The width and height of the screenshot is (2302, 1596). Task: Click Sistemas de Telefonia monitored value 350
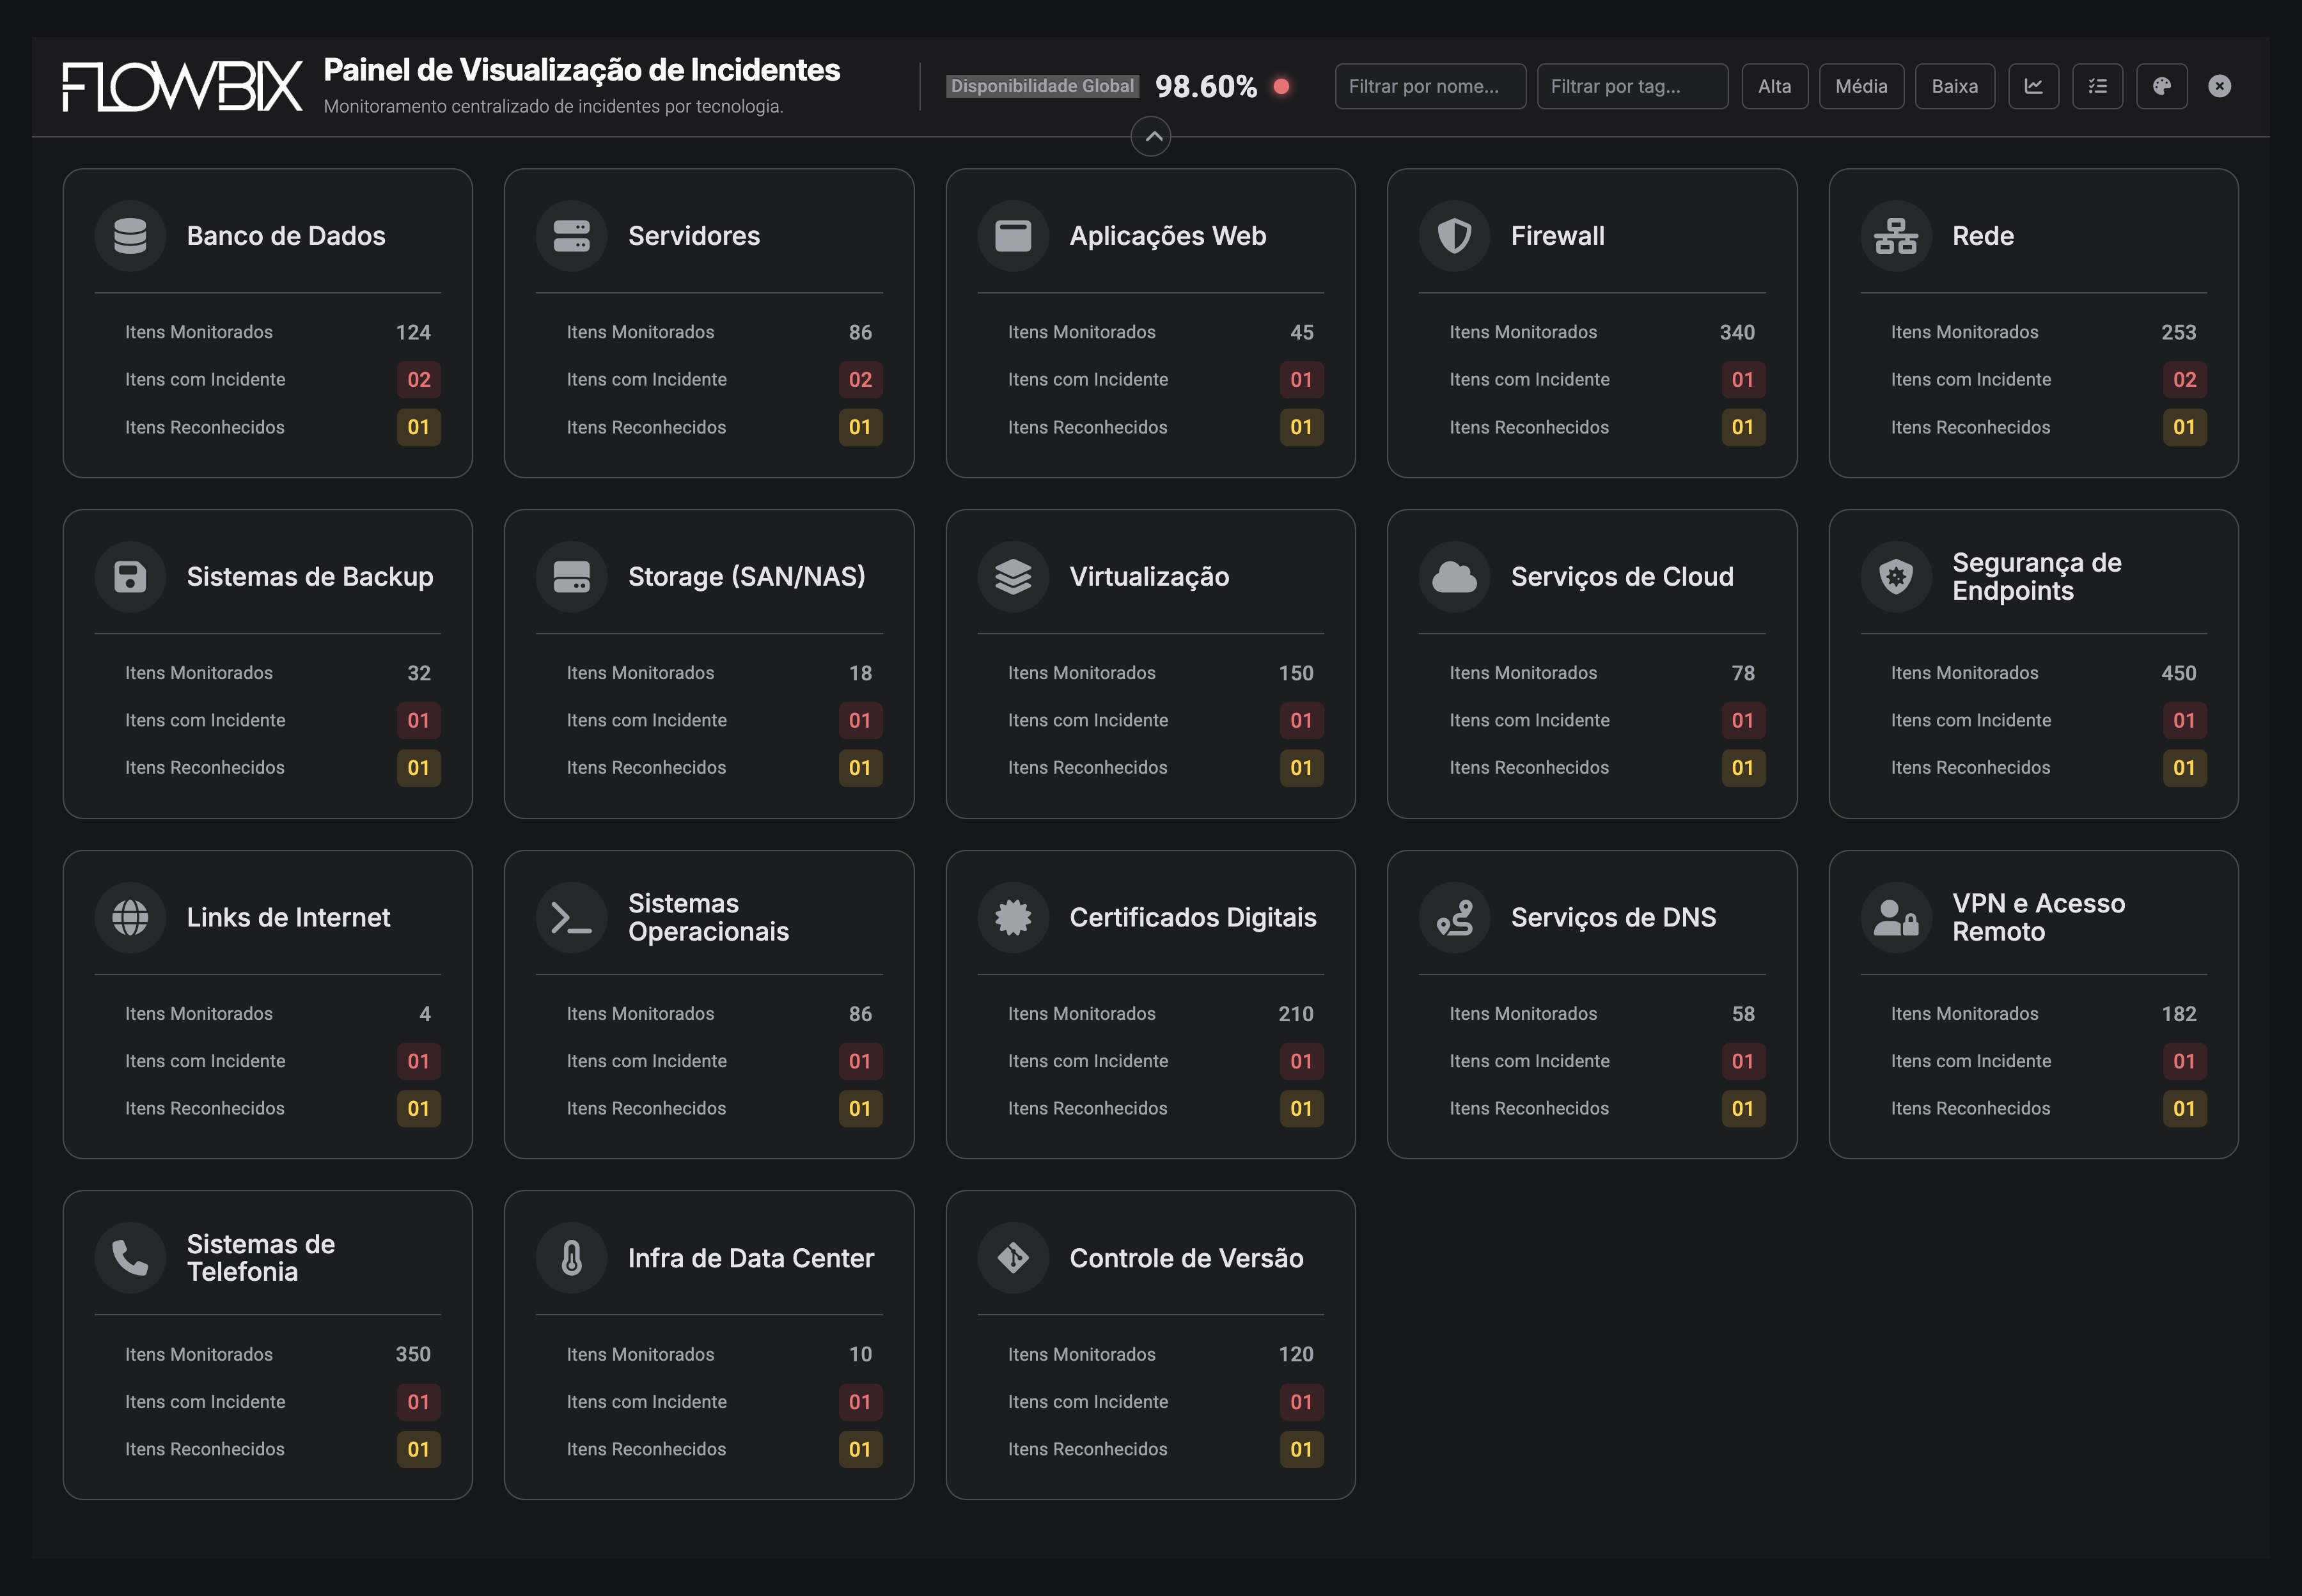pyautogui.click(x=413, y=1354)
